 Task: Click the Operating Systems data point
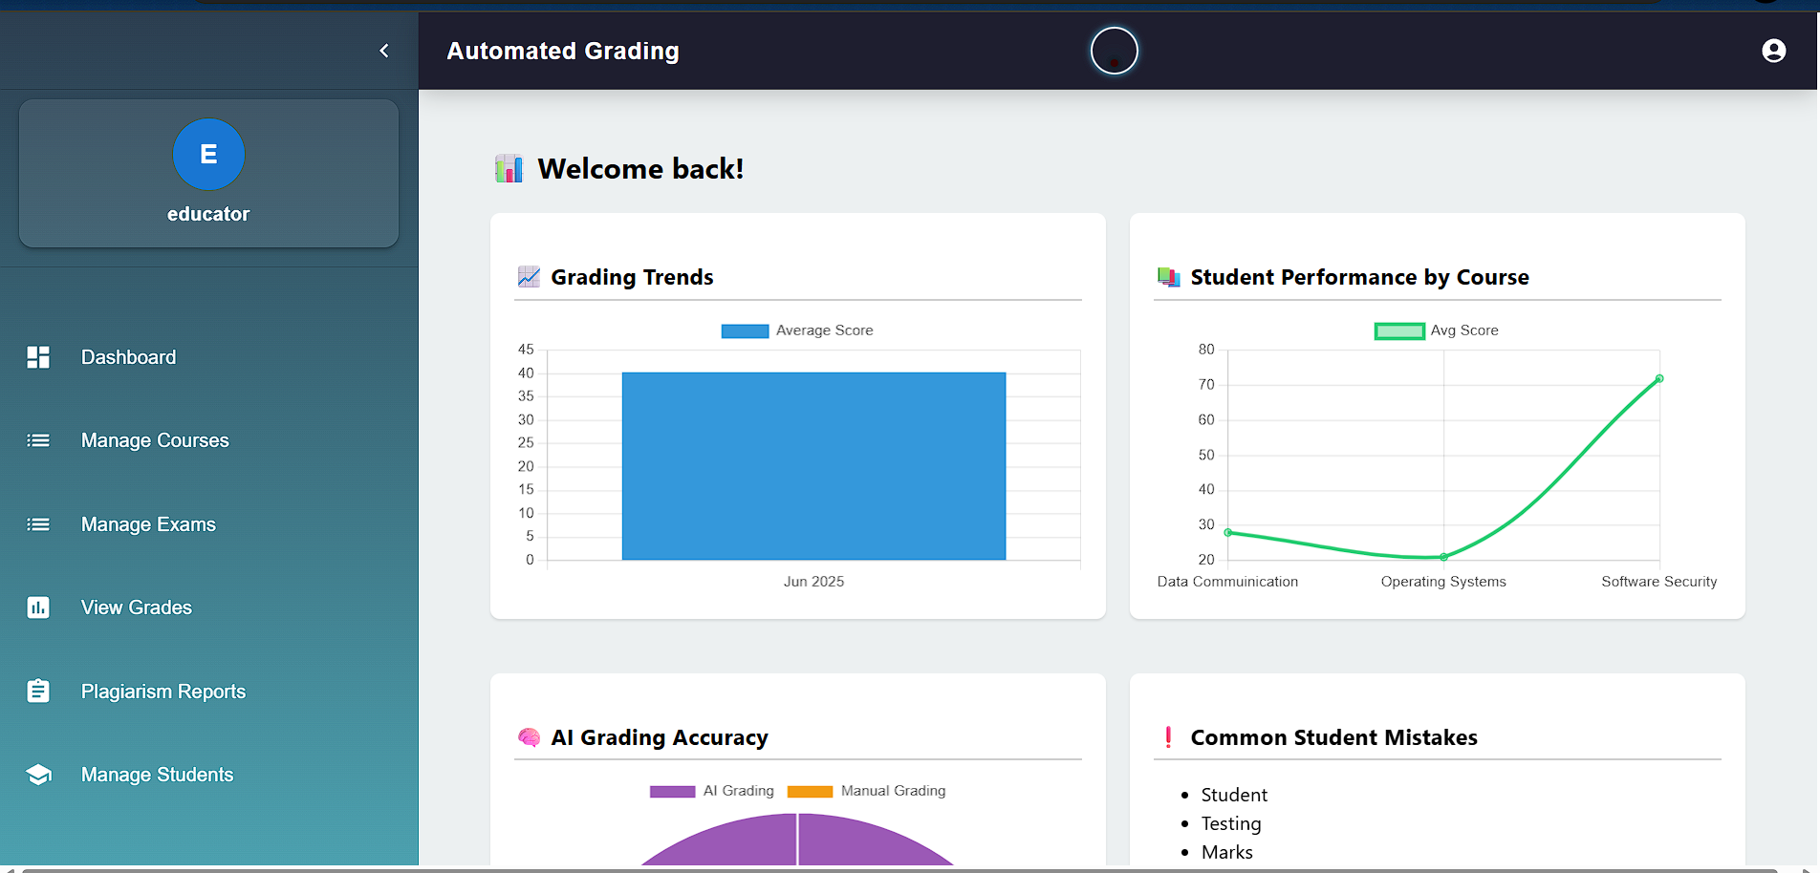[x=1443, y=557]
